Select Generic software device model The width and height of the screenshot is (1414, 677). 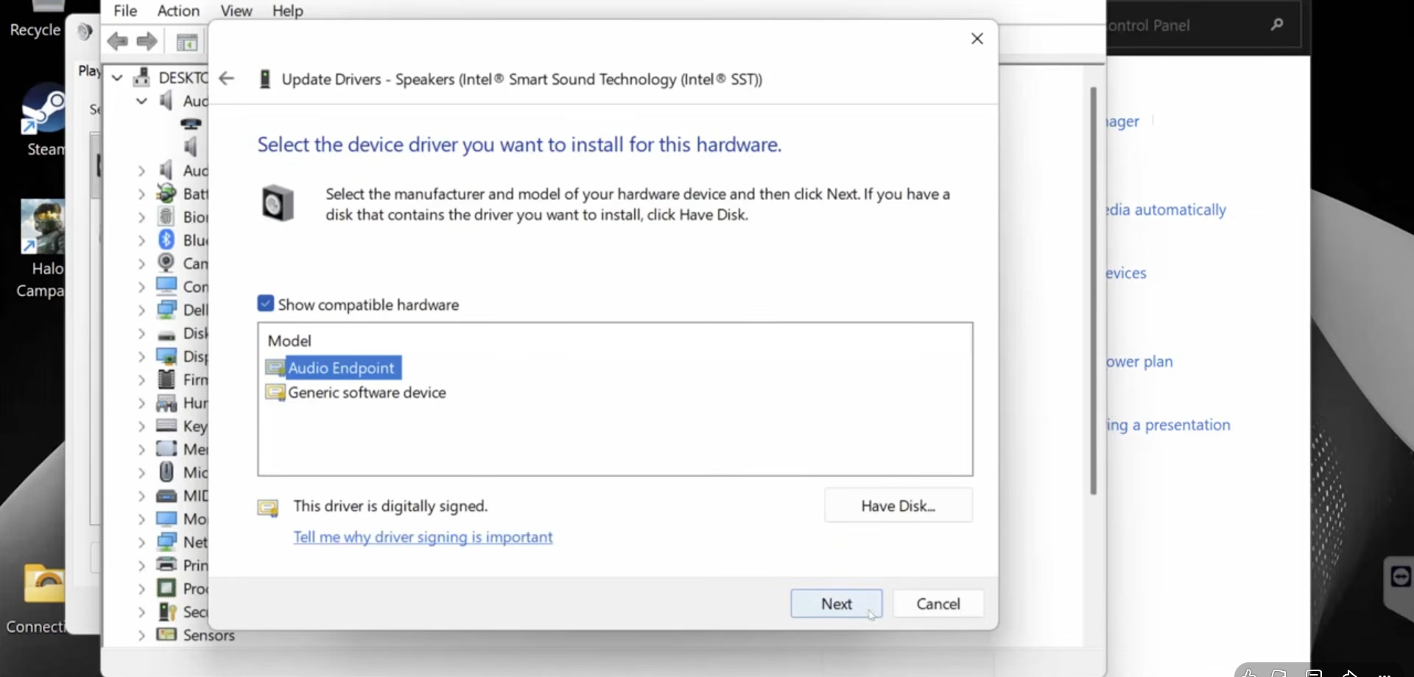367,392
